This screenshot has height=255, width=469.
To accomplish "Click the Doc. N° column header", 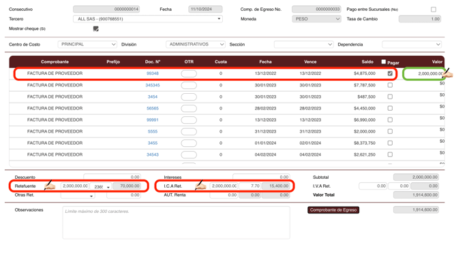I will coord(153,62).
